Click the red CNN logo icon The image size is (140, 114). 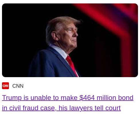(5, 86)
